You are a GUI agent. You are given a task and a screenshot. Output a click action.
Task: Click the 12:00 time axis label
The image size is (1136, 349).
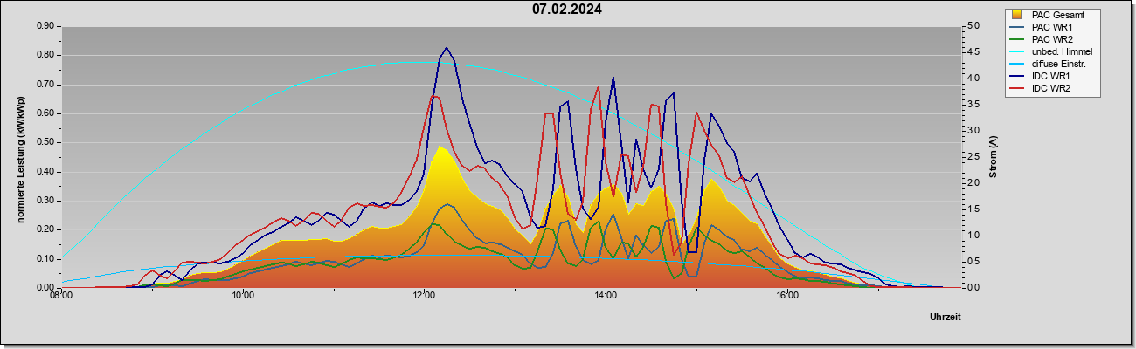pyautogui.click(x=424, y=296)
